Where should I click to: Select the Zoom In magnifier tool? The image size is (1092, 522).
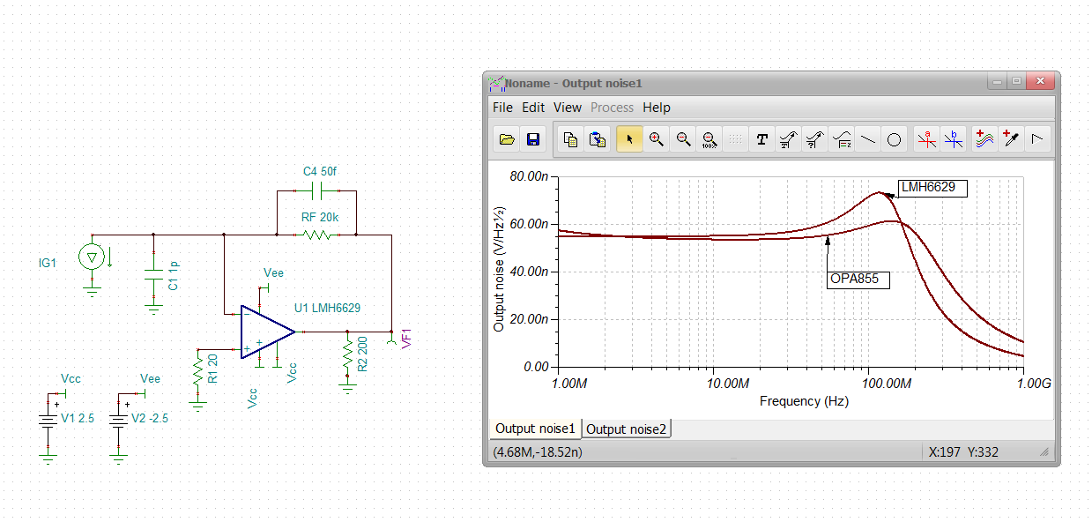pyautogui.click(x=656, y=139)
